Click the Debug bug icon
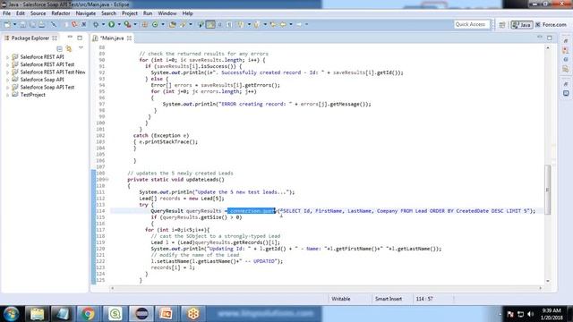This screenshot has height=322, width=573. tap(96, 24)
